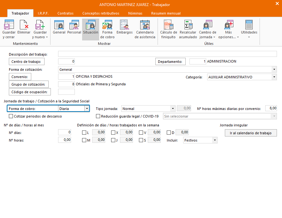Click the Guardar y nuevo icon
The width and height of the screenshot is (282, 218).
click(40, 25)
